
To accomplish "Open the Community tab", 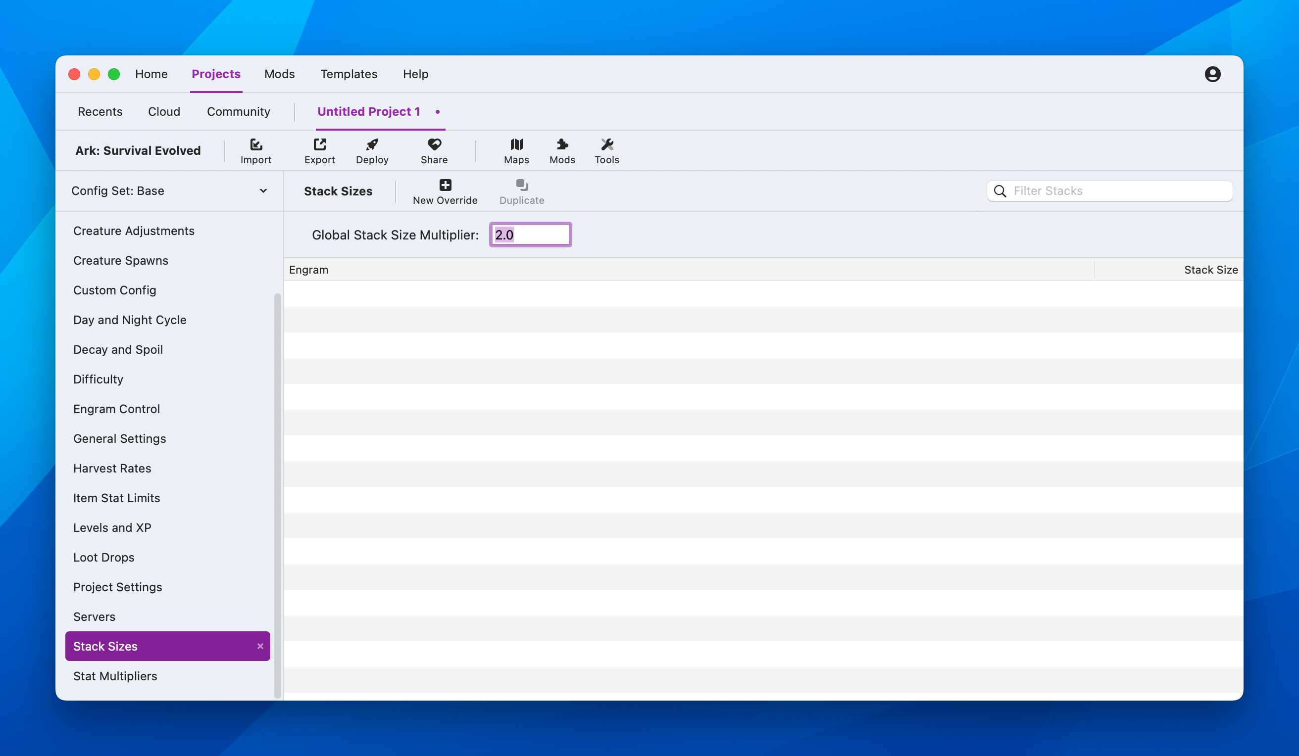I will [x=238, y=112].
